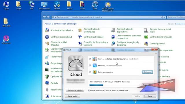Launch the EASEUS Partition Master shortcut
Screen dimensions: 185x104
coord(108,6)
